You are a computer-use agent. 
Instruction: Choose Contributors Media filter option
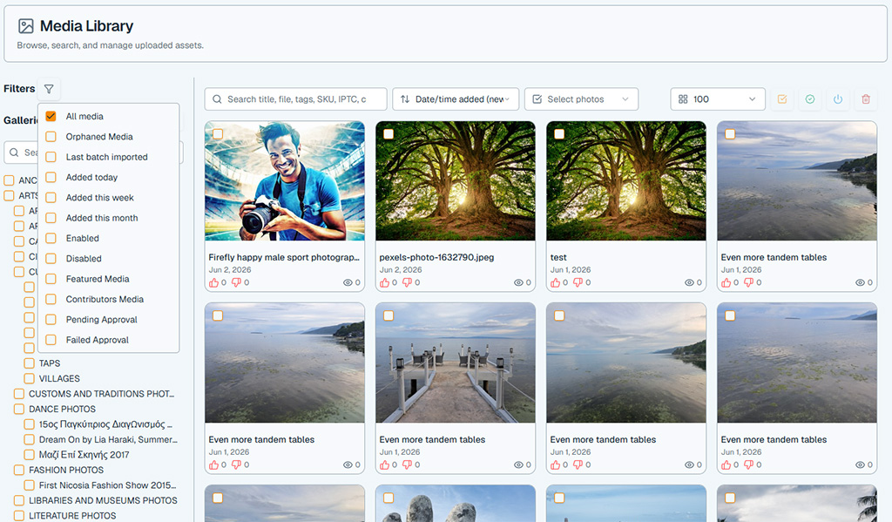pyautogui.click(x=105, y=300)
